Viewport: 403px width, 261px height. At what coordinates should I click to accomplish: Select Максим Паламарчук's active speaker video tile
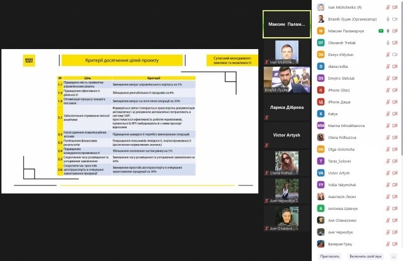[287, 24]
